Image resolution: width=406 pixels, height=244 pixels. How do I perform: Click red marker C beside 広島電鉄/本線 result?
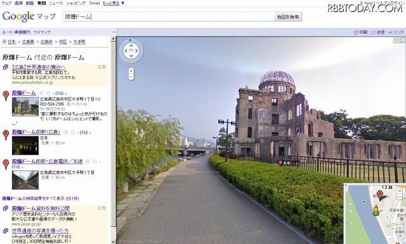point(6,164)
